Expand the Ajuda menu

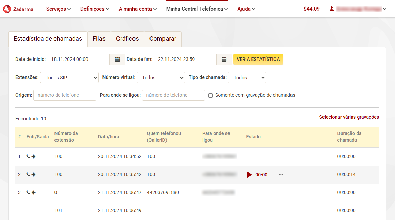(x=247, y=9)
